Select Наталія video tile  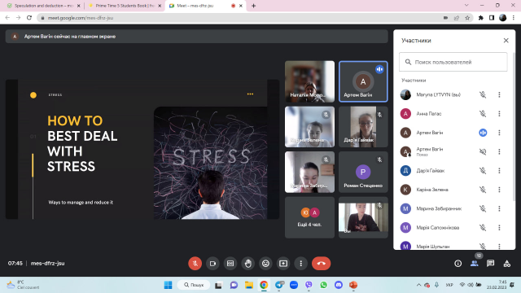click(x=309, y=81)
